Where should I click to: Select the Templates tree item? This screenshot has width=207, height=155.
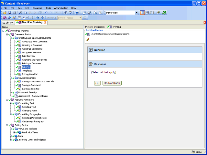click(x=27, y=71)
